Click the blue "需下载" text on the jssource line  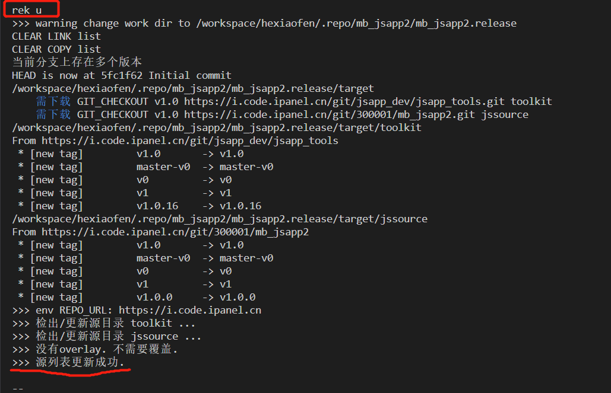click(53, 114)
